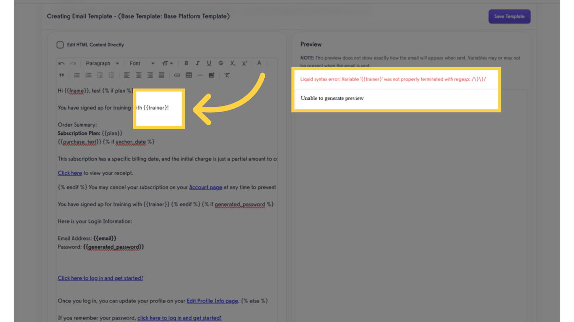Insert a hyperlink using the link icon
This screenshot has width=574, height=322.
(x=177, y=75)
